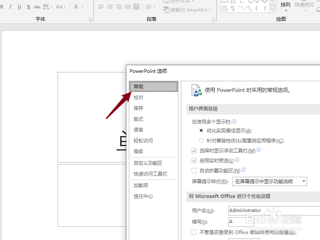Expand the shapes gallery more arrow
Viewport: 320px width, 240px height.
pos(273,9)
